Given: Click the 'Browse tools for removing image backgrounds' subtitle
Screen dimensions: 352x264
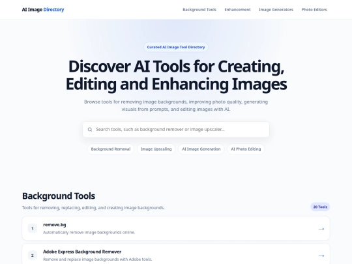Looking at the screenshot, I should point(176,106).
